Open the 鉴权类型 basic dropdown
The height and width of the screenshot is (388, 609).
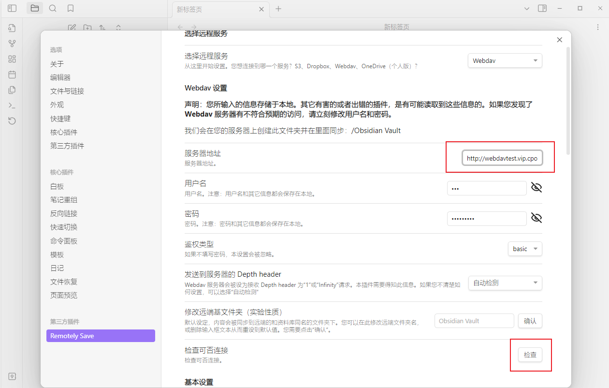click(x=525, y=249)
